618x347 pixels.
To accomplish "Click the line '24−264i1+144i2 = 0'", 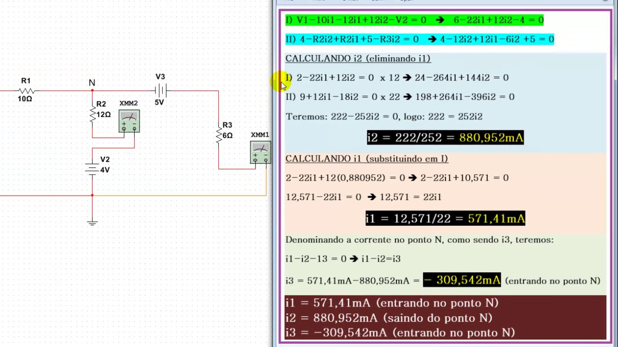I will click(462, 78).
